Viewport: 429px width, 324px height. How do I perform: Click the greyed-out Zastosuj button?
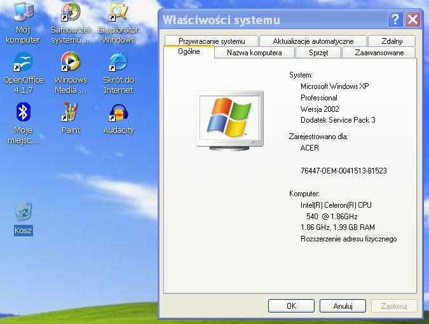[394, 306]
